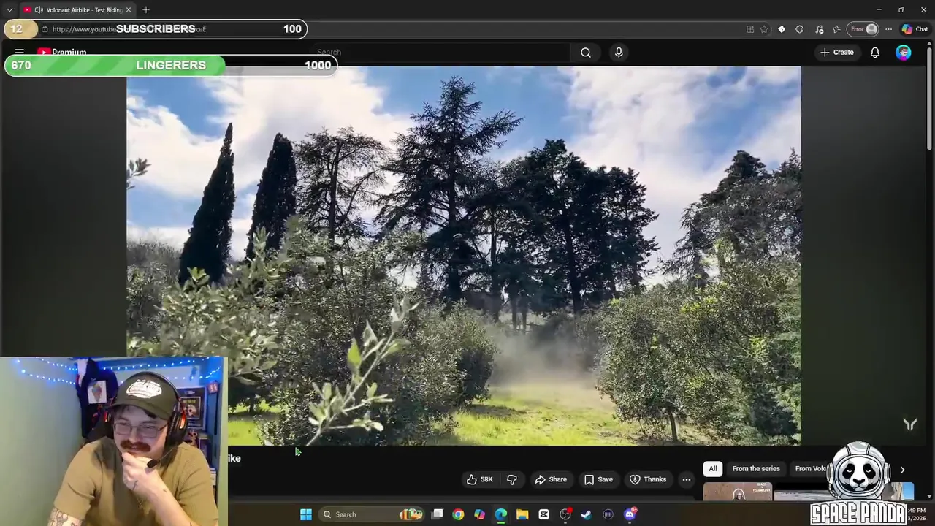
Task: Click the Error profile button
Action: pyautogui.click(x=863, y=29)
